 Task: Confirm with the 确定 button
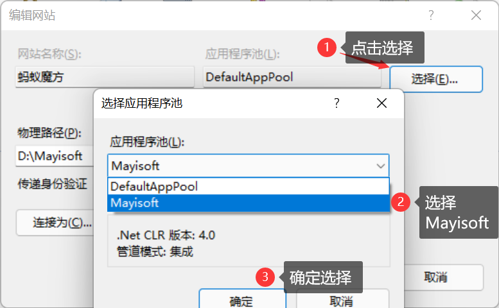[x=241, y=301]
